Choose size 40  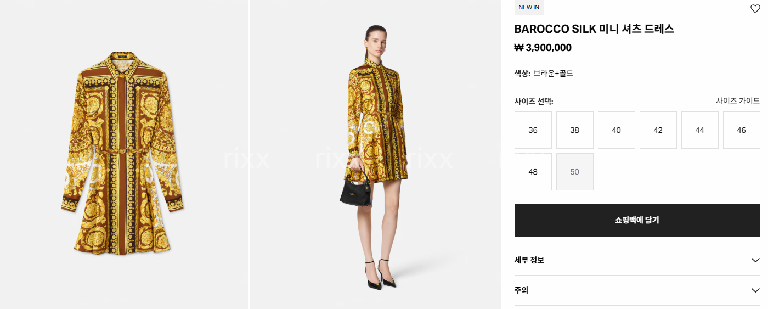(x=617, y=130)
